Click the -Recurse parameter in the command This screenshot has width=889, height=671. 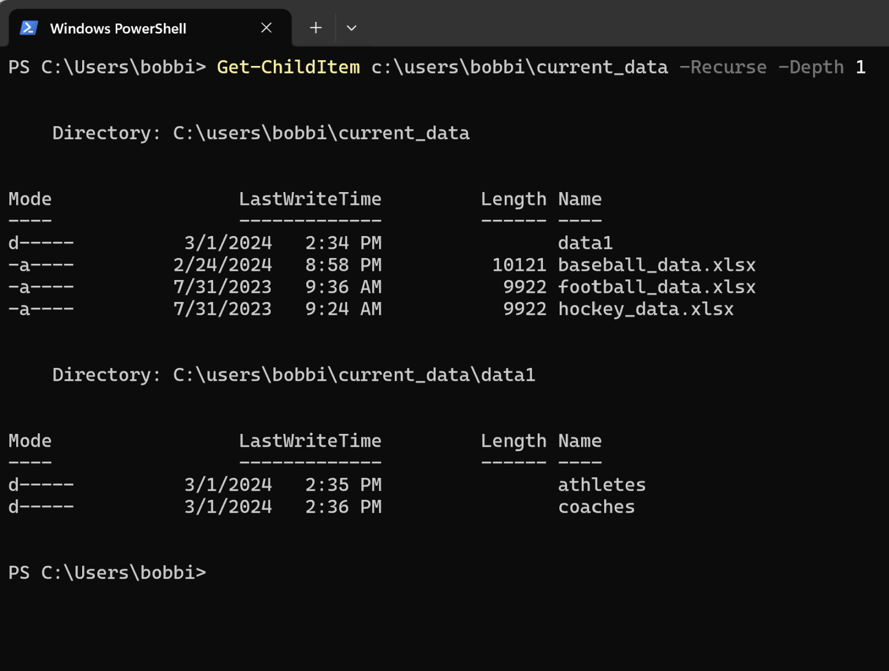click(x=723, y=67)
